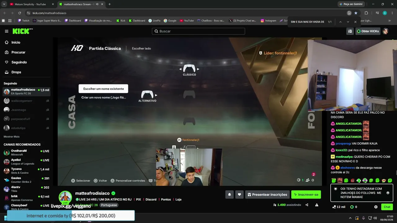This screenshot has width=397, height=223.
Task: Open matteafrodisiaco's profile avatar
Action: [x=65, y=197]
